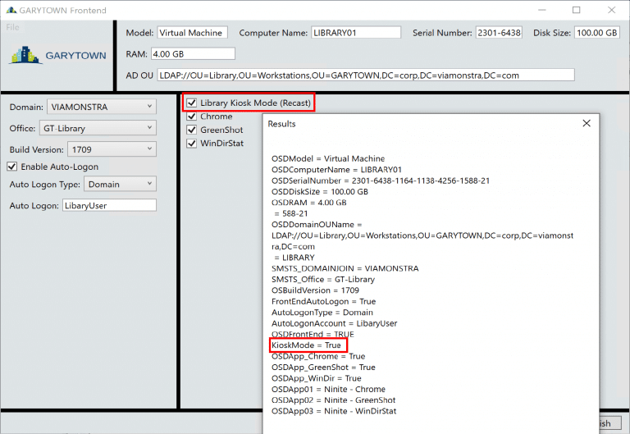
Task: Click the Computer Name text field
Action: click(355, 33)
